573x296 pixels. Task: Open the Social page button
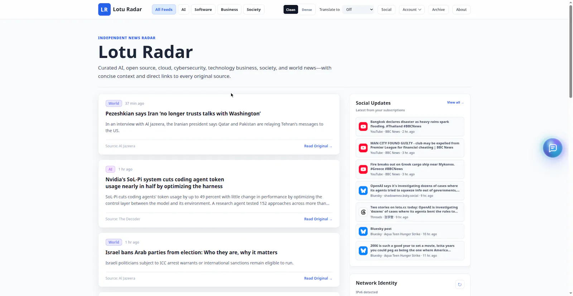coord(386,10)
